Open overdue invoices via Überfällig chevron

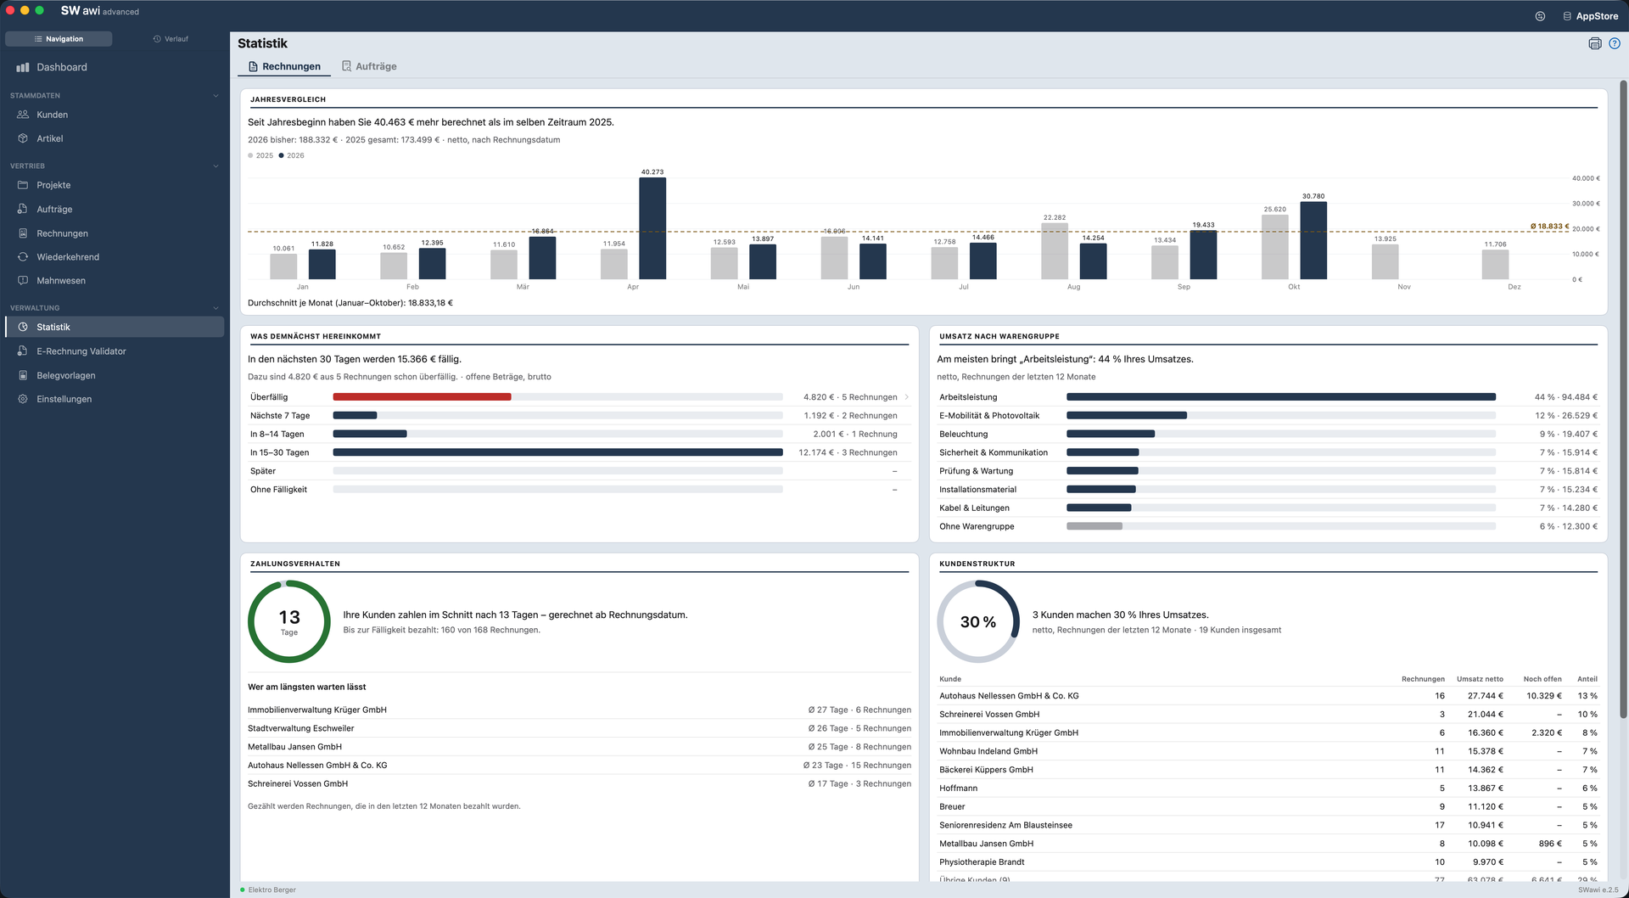tap(907, 397)
